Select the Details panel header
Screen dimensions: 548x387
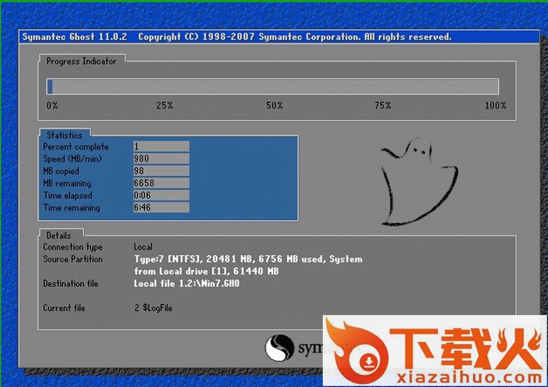tap(59, 235)
